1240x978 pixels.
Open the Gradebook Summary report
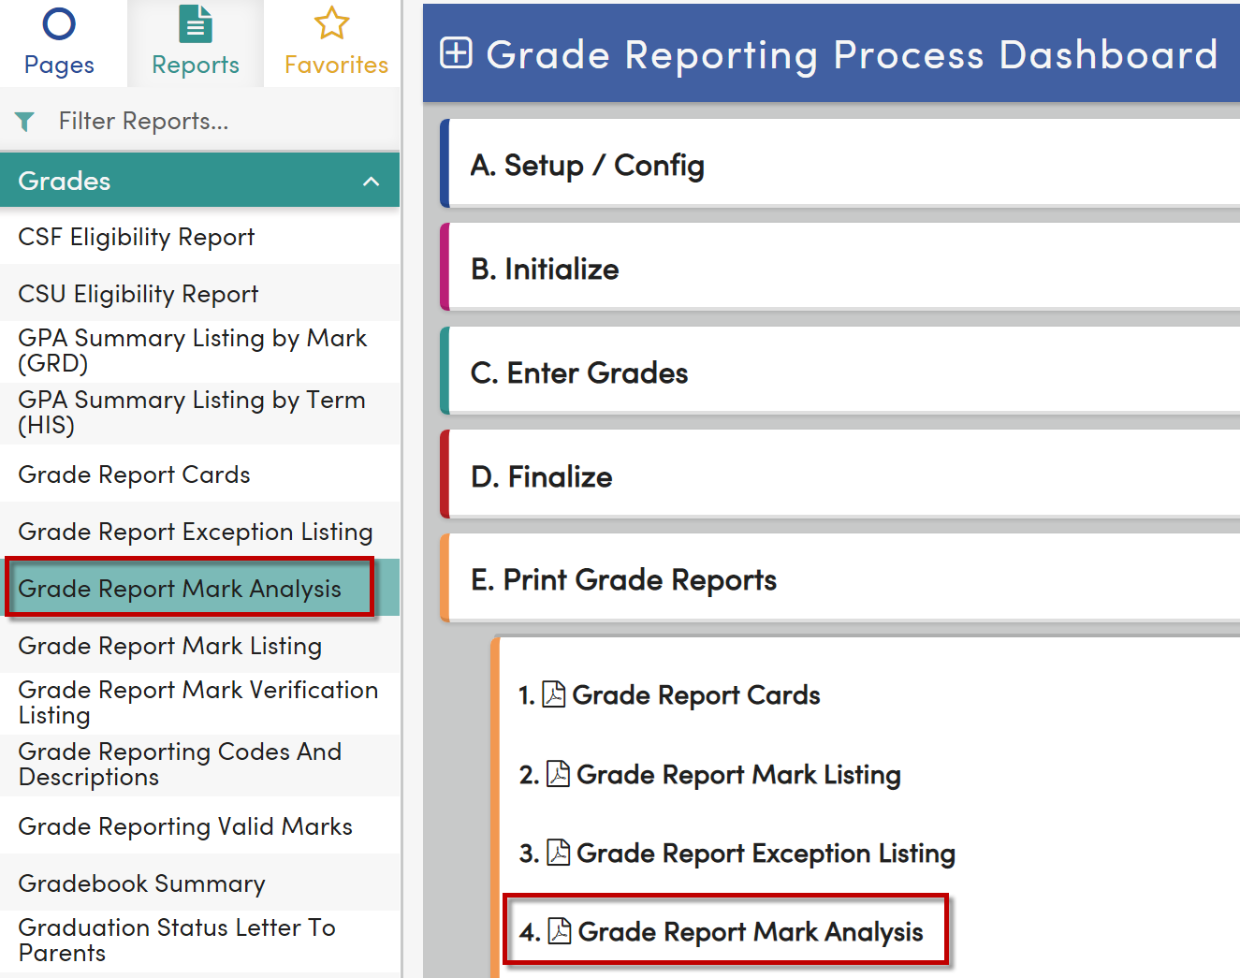click(x=141, y=883)
